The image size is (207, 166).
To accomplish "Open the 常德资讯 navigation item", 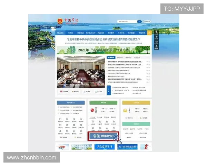I will click(80, 33).
